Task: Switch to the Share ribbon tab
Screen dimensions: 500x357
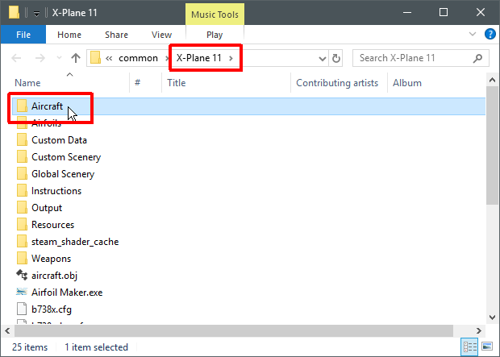Action: tap(116, 35)
